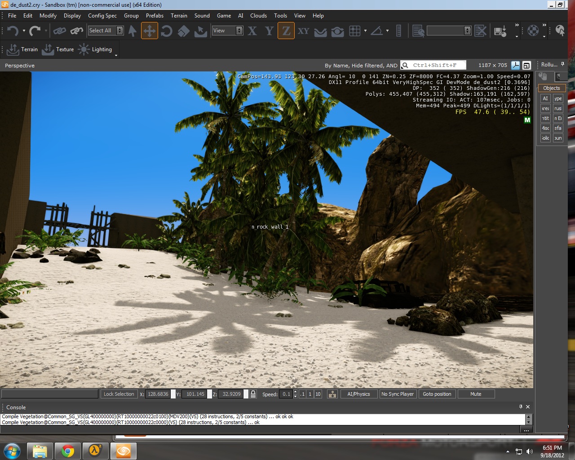Open redo history dropdown arrow
Image resolution: width=575 pixels, height=460 pixels.
[x=46, y=31]
